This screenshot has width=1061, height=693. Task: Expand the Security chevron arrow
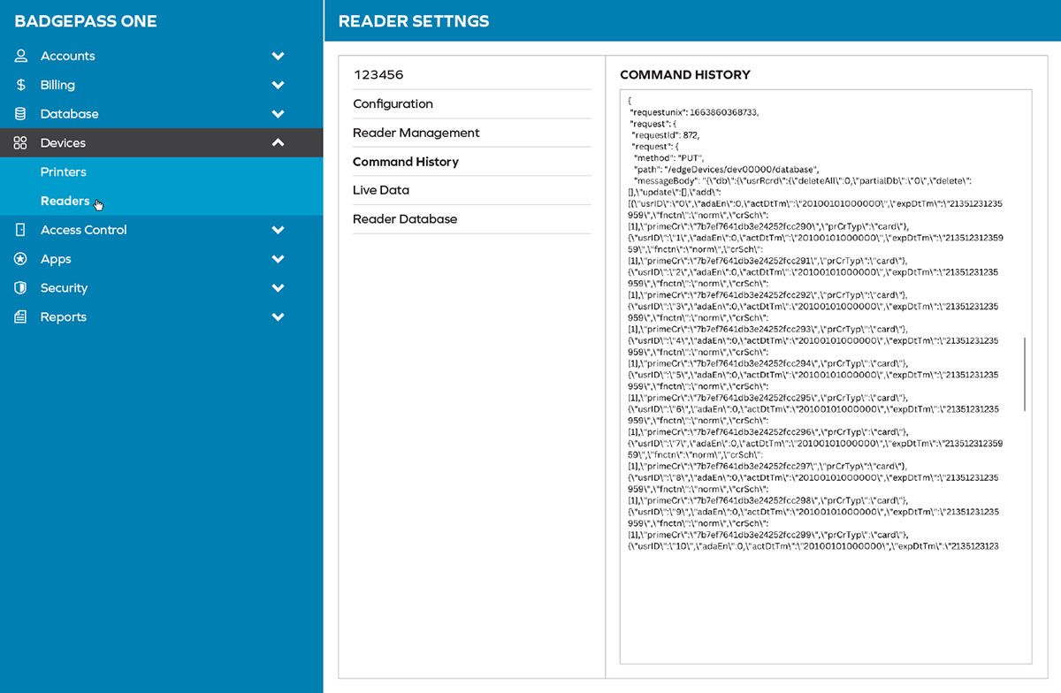tap(278, 288)
